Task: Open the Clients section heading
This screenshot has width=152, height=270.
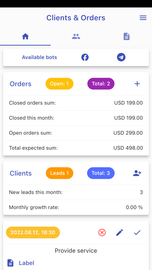Action: pyautogui.click(x=21, y=173)
